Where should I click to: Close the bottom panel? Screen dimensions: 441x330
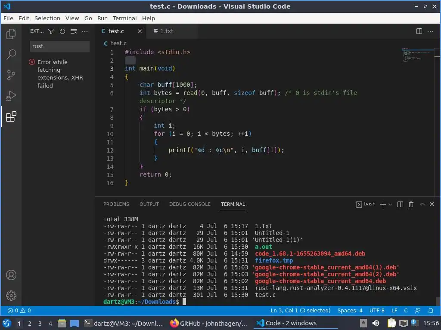pyautogui.click(x=432, y=204)
